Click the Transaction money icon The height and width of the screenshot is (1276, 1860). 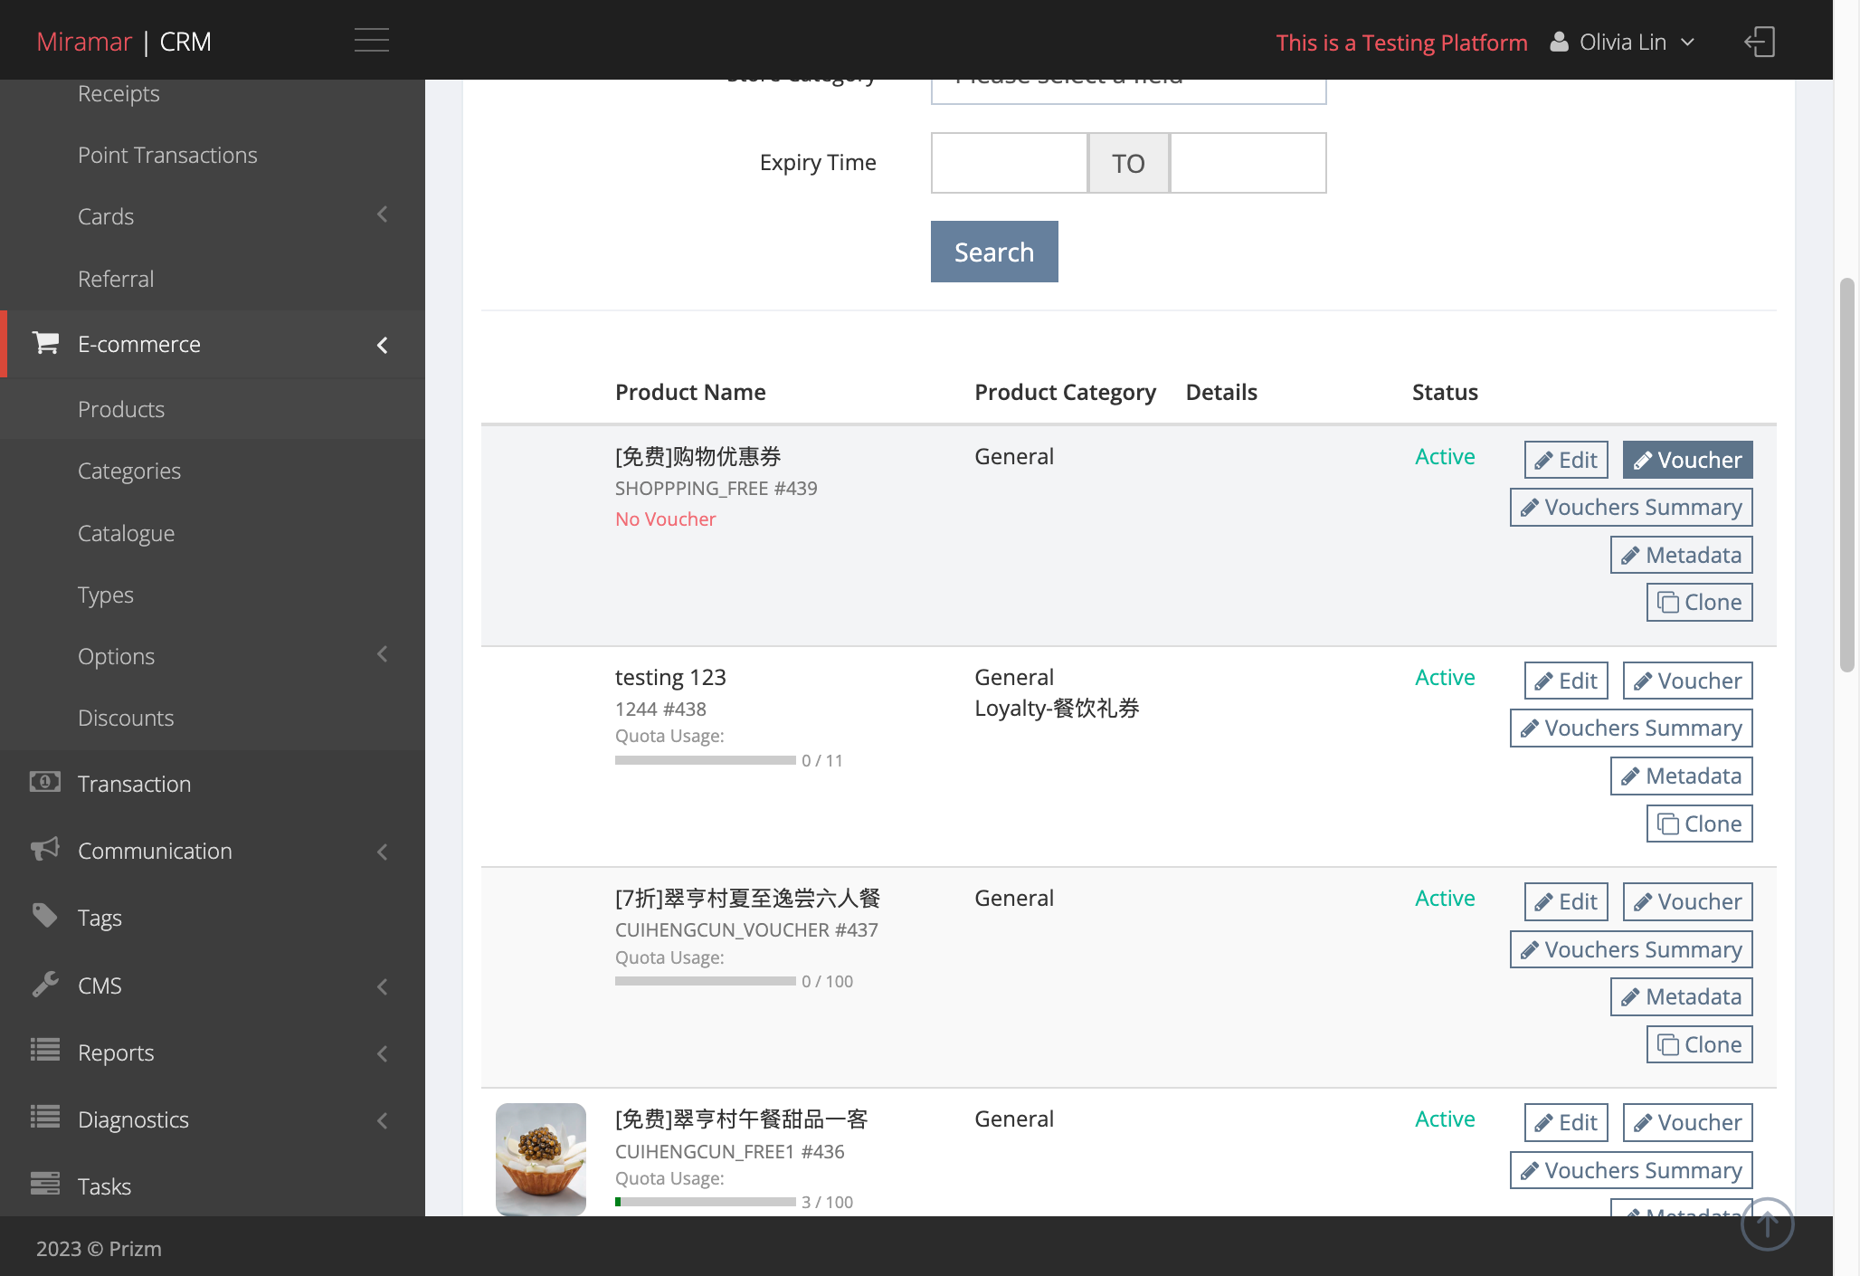point(45,782)
